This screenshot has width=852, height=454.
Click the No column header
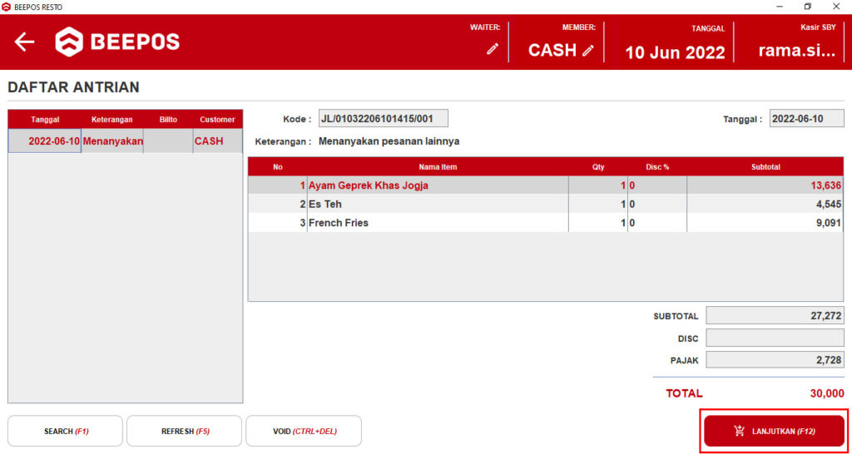(x=278, y=167)
